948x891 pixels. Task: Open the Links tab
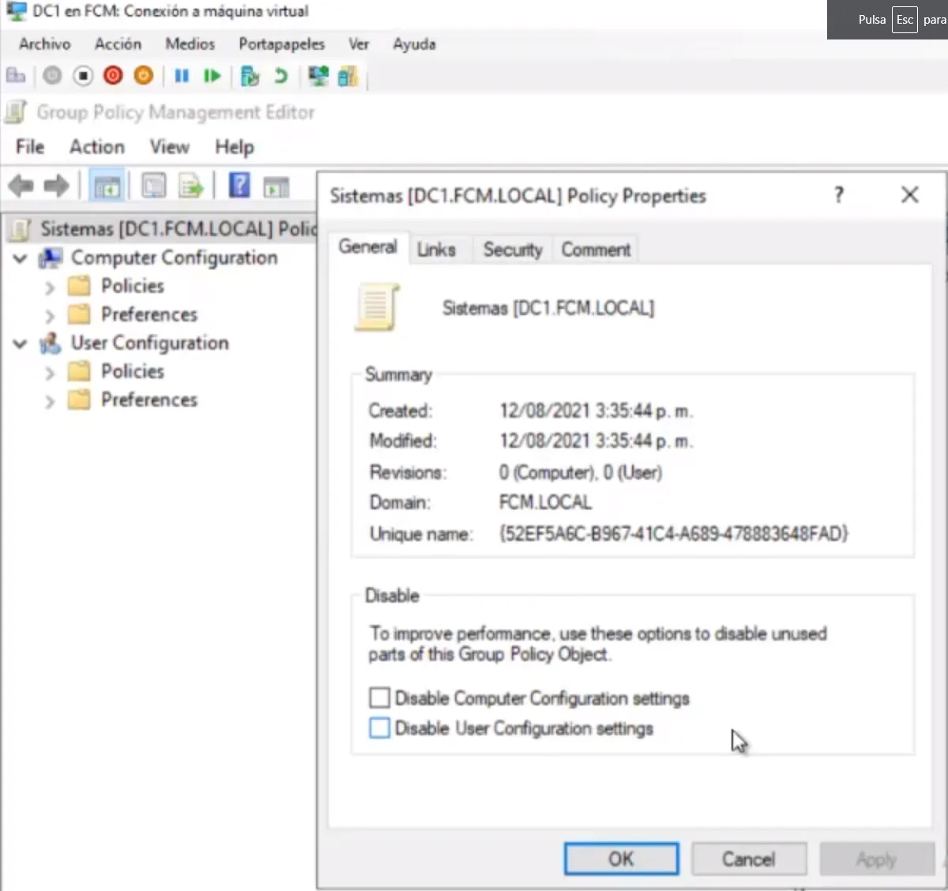436,250
